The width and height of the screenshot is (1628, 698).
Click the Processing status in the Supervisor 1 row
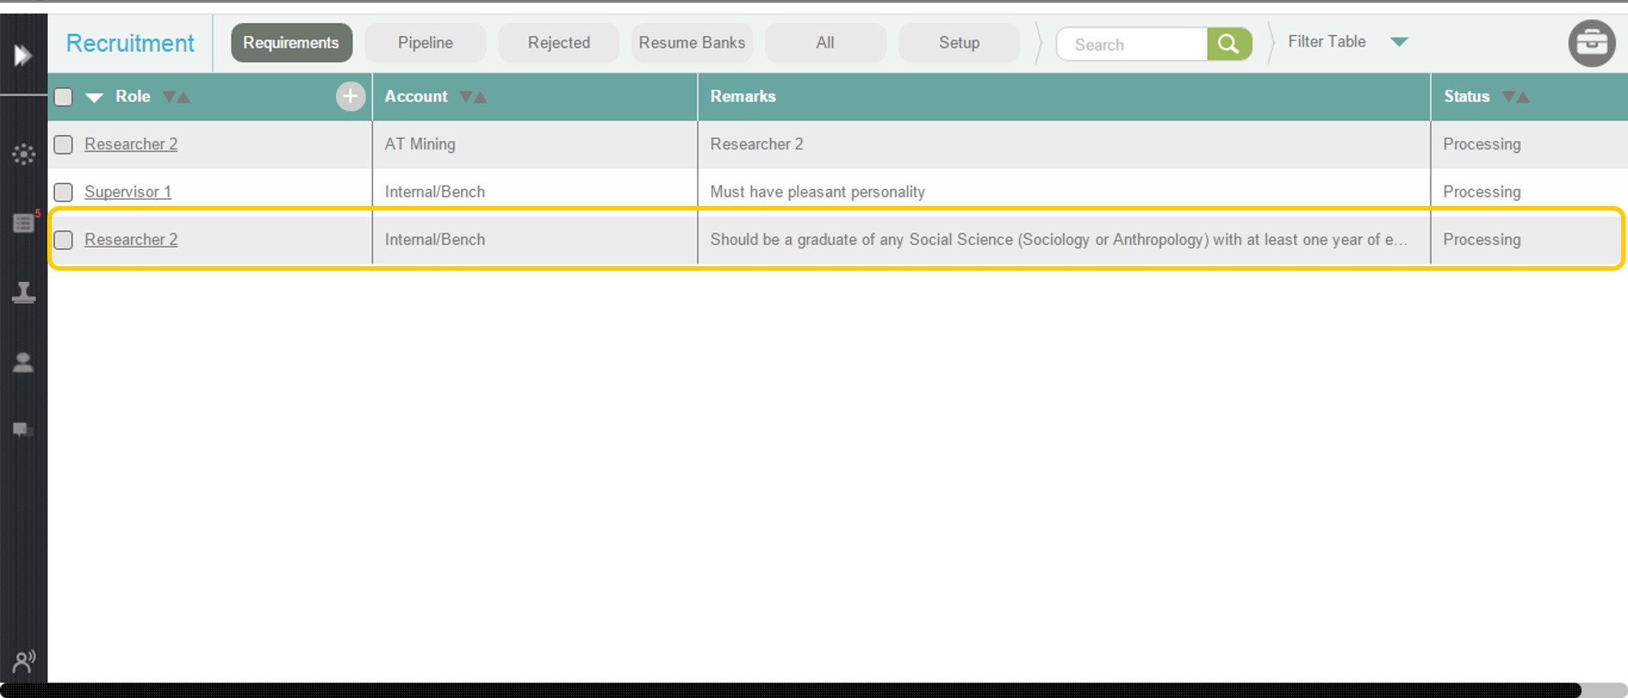(1482, 191)
